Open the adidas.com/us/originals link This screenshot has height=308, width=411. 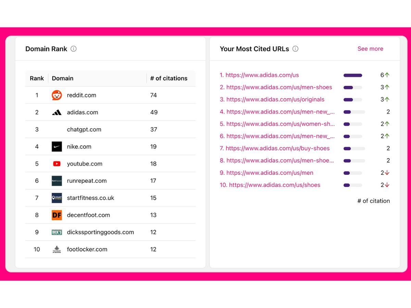pyautogui.click(x=272, y=100)
